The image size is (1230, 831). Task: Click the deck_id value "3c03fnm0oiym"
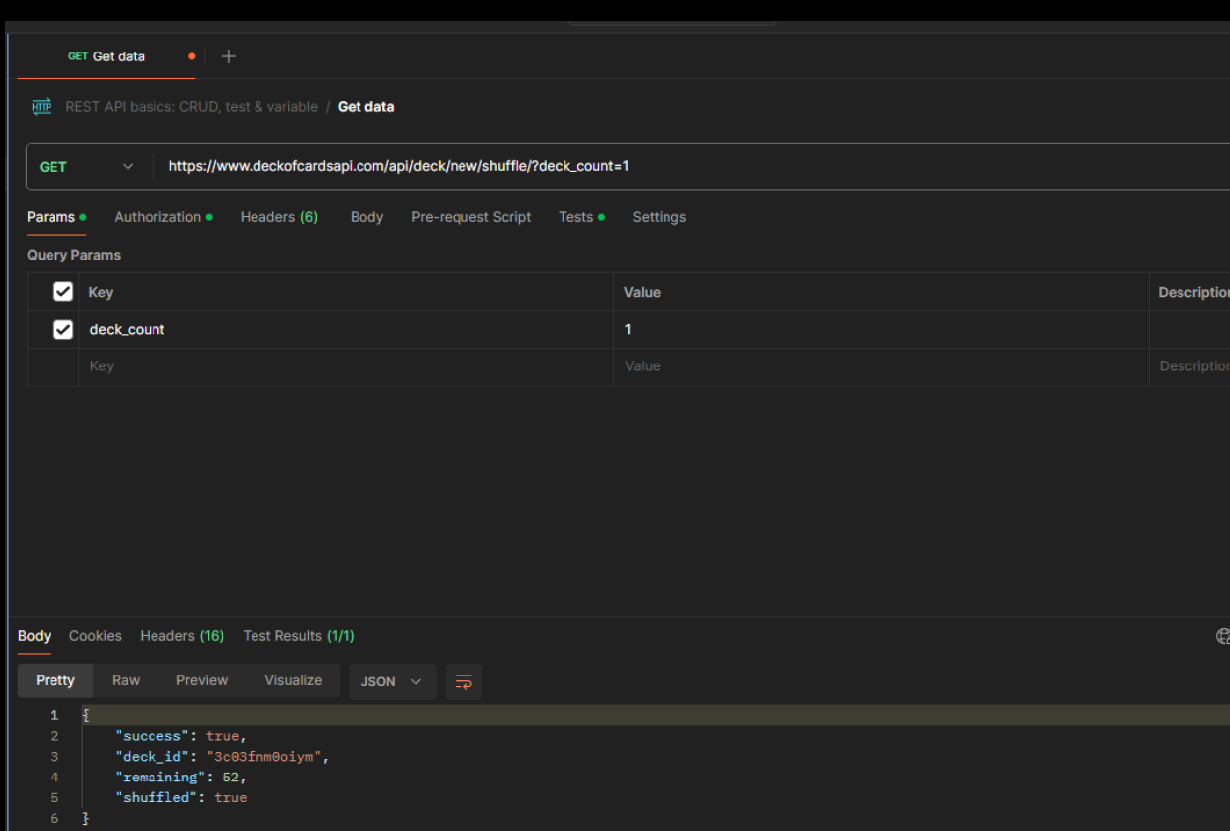pyautogui.click(x=266, y=757)
